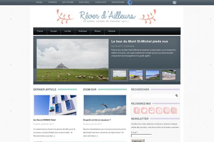Image resolution: width=214 pixels, height=142 pixels.
Task: Click the 'Dernier article' section heading
Action: 45,89
